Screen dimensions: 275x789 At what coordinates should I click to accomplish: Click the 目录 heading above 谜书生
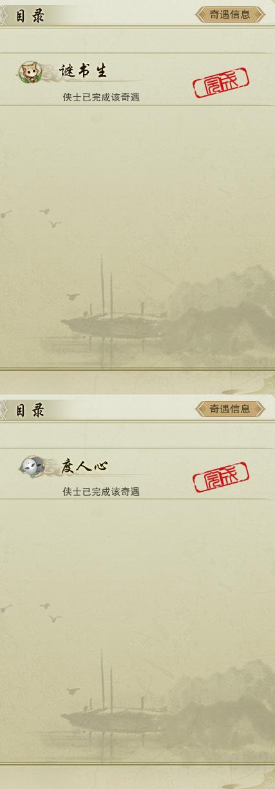pyautogui.click(x=30, y=16)
